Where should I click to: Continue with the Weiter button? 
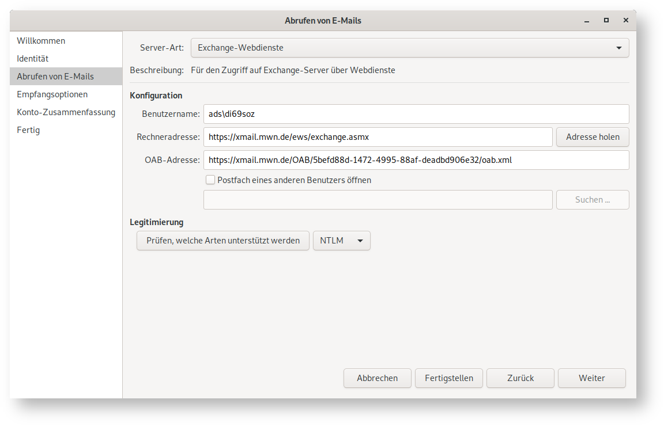click(591, 378)
